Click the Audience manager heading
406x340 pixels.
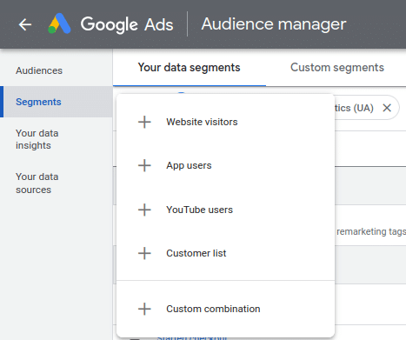pyautogui.click(x=274, y=24)
